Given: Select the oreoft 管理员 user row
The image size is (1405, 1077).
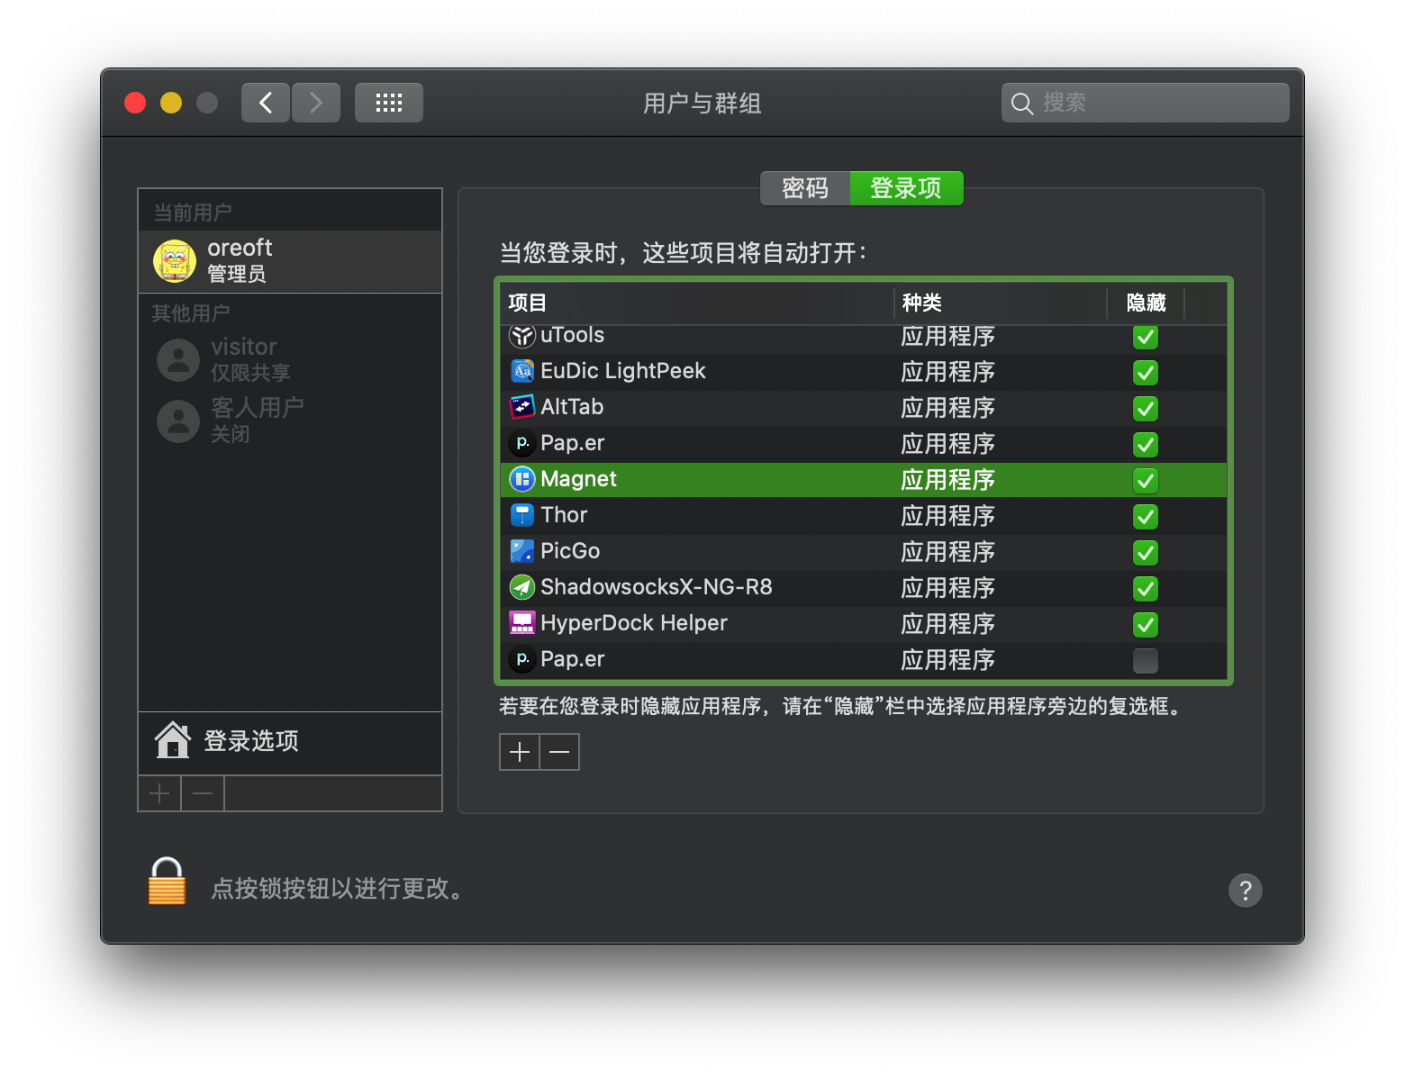Looking at the screenshot, I should click(x=290, y=261).
